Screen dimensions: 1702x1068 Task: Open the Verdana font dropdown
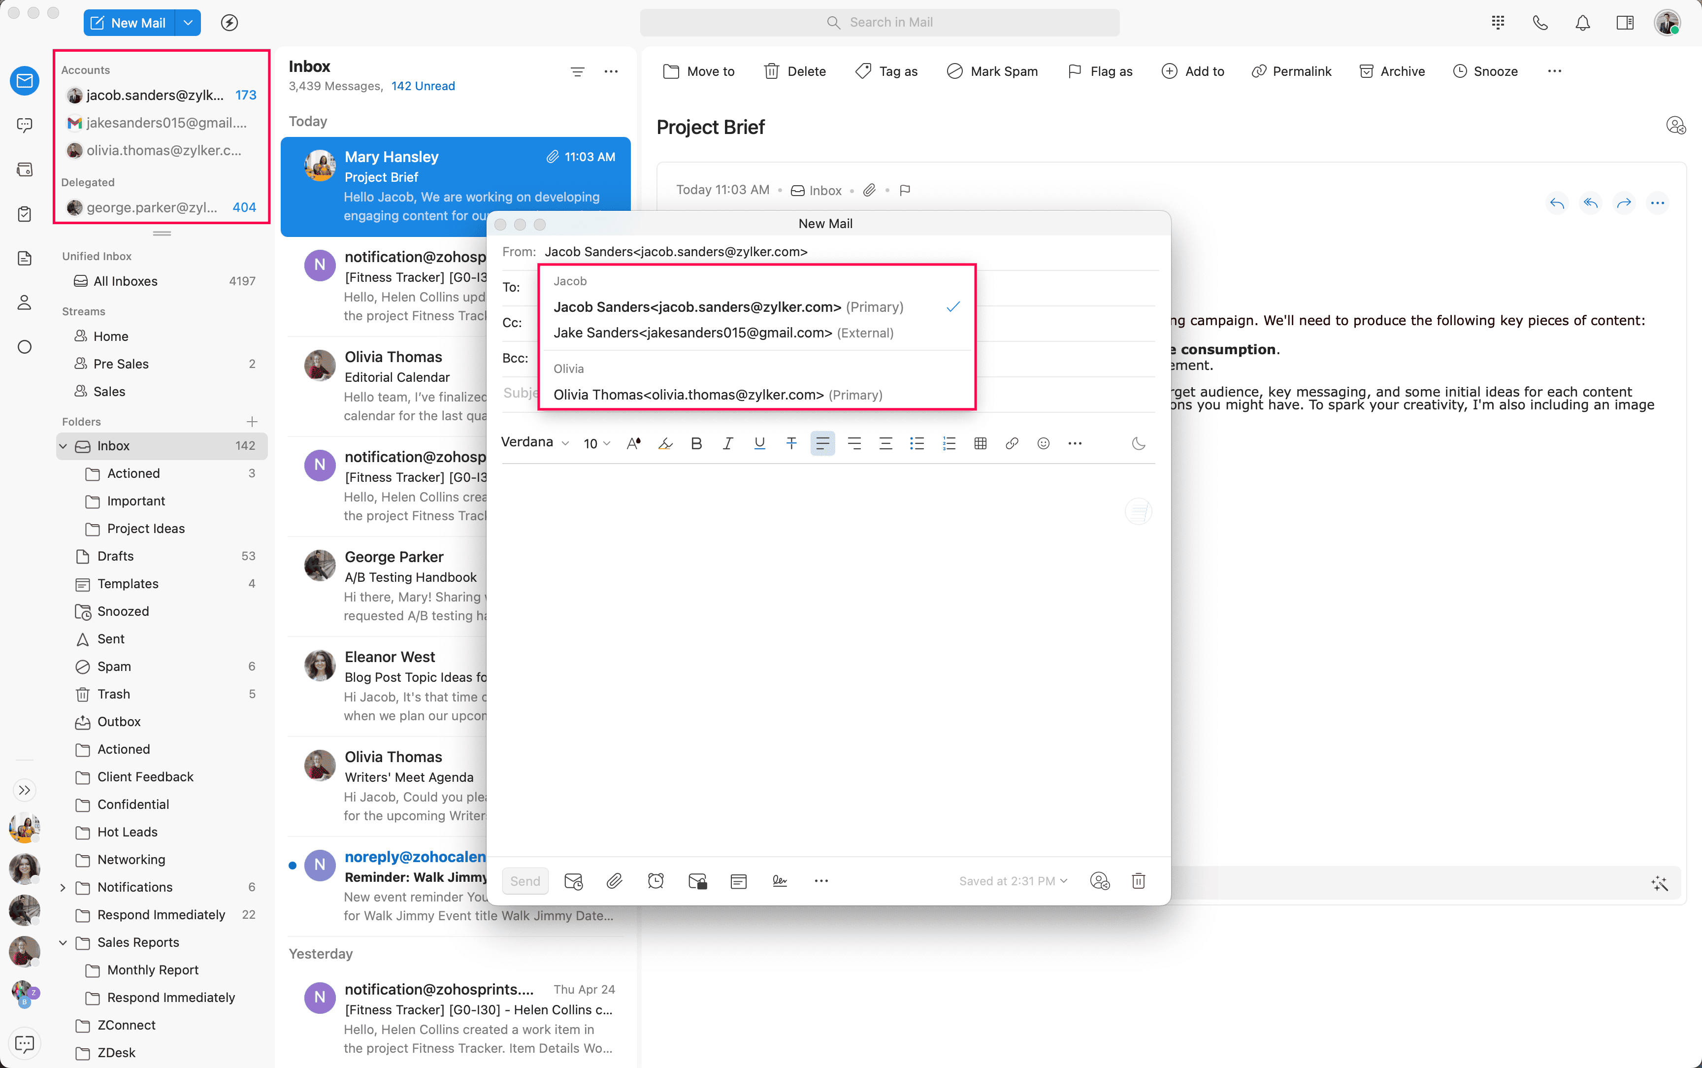[534, 442]
